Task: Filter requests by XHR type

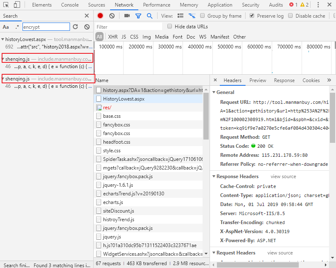Action: (x=113, y=37)
